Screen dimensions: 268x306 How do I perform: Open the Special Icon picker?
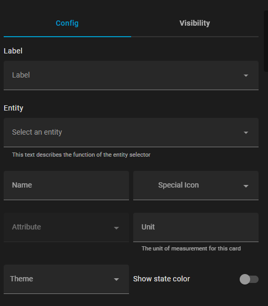click(196, 185)
